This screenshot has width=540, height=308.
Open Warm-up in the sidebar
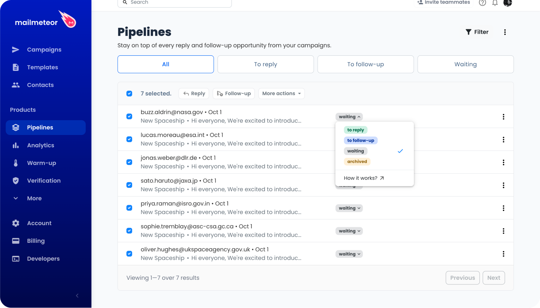click(x=45, y=163)
